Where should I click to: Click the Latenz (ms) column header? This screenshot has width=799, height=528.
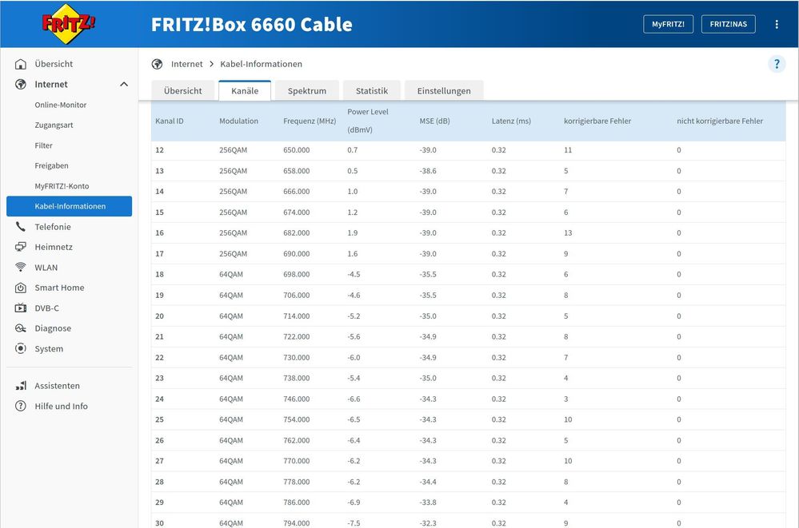tap(511, 121)
